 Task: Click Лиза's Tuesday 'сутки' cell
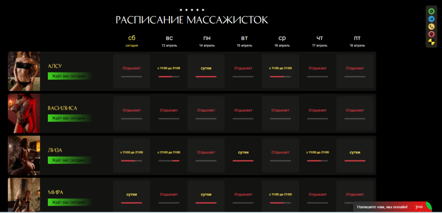243,156
